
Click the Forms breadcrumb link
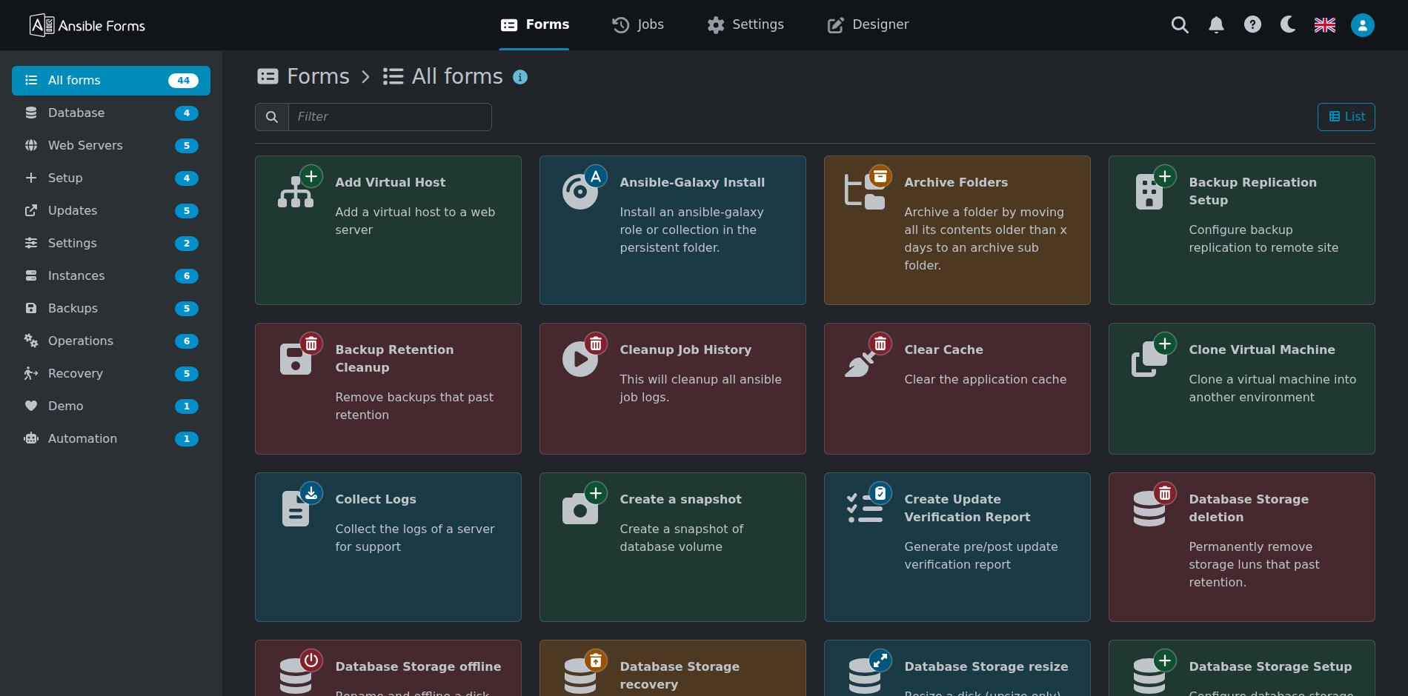(x=303, y=76)
